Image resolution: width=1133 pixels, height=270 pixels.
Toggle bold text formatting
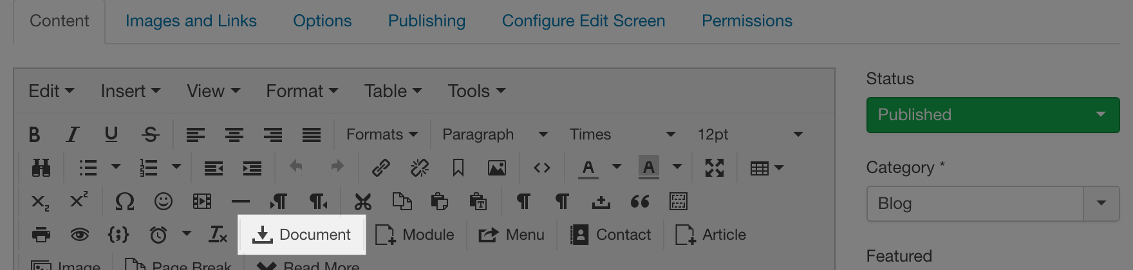coord(35,134)
